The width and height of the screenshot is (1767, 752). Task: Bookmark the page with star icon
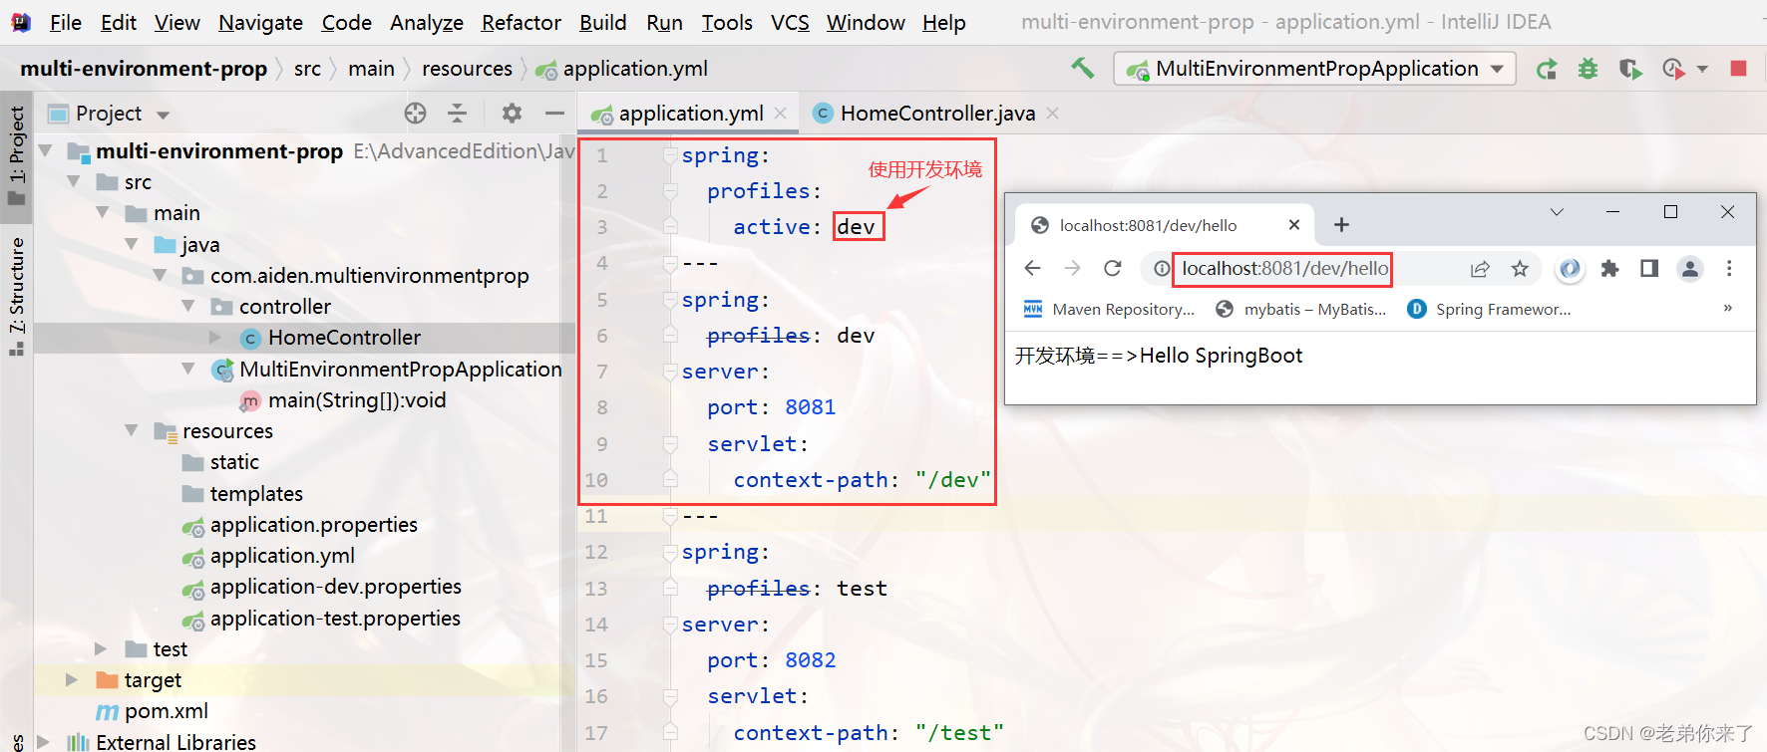pyautogui.click(x=1520, y=269)
